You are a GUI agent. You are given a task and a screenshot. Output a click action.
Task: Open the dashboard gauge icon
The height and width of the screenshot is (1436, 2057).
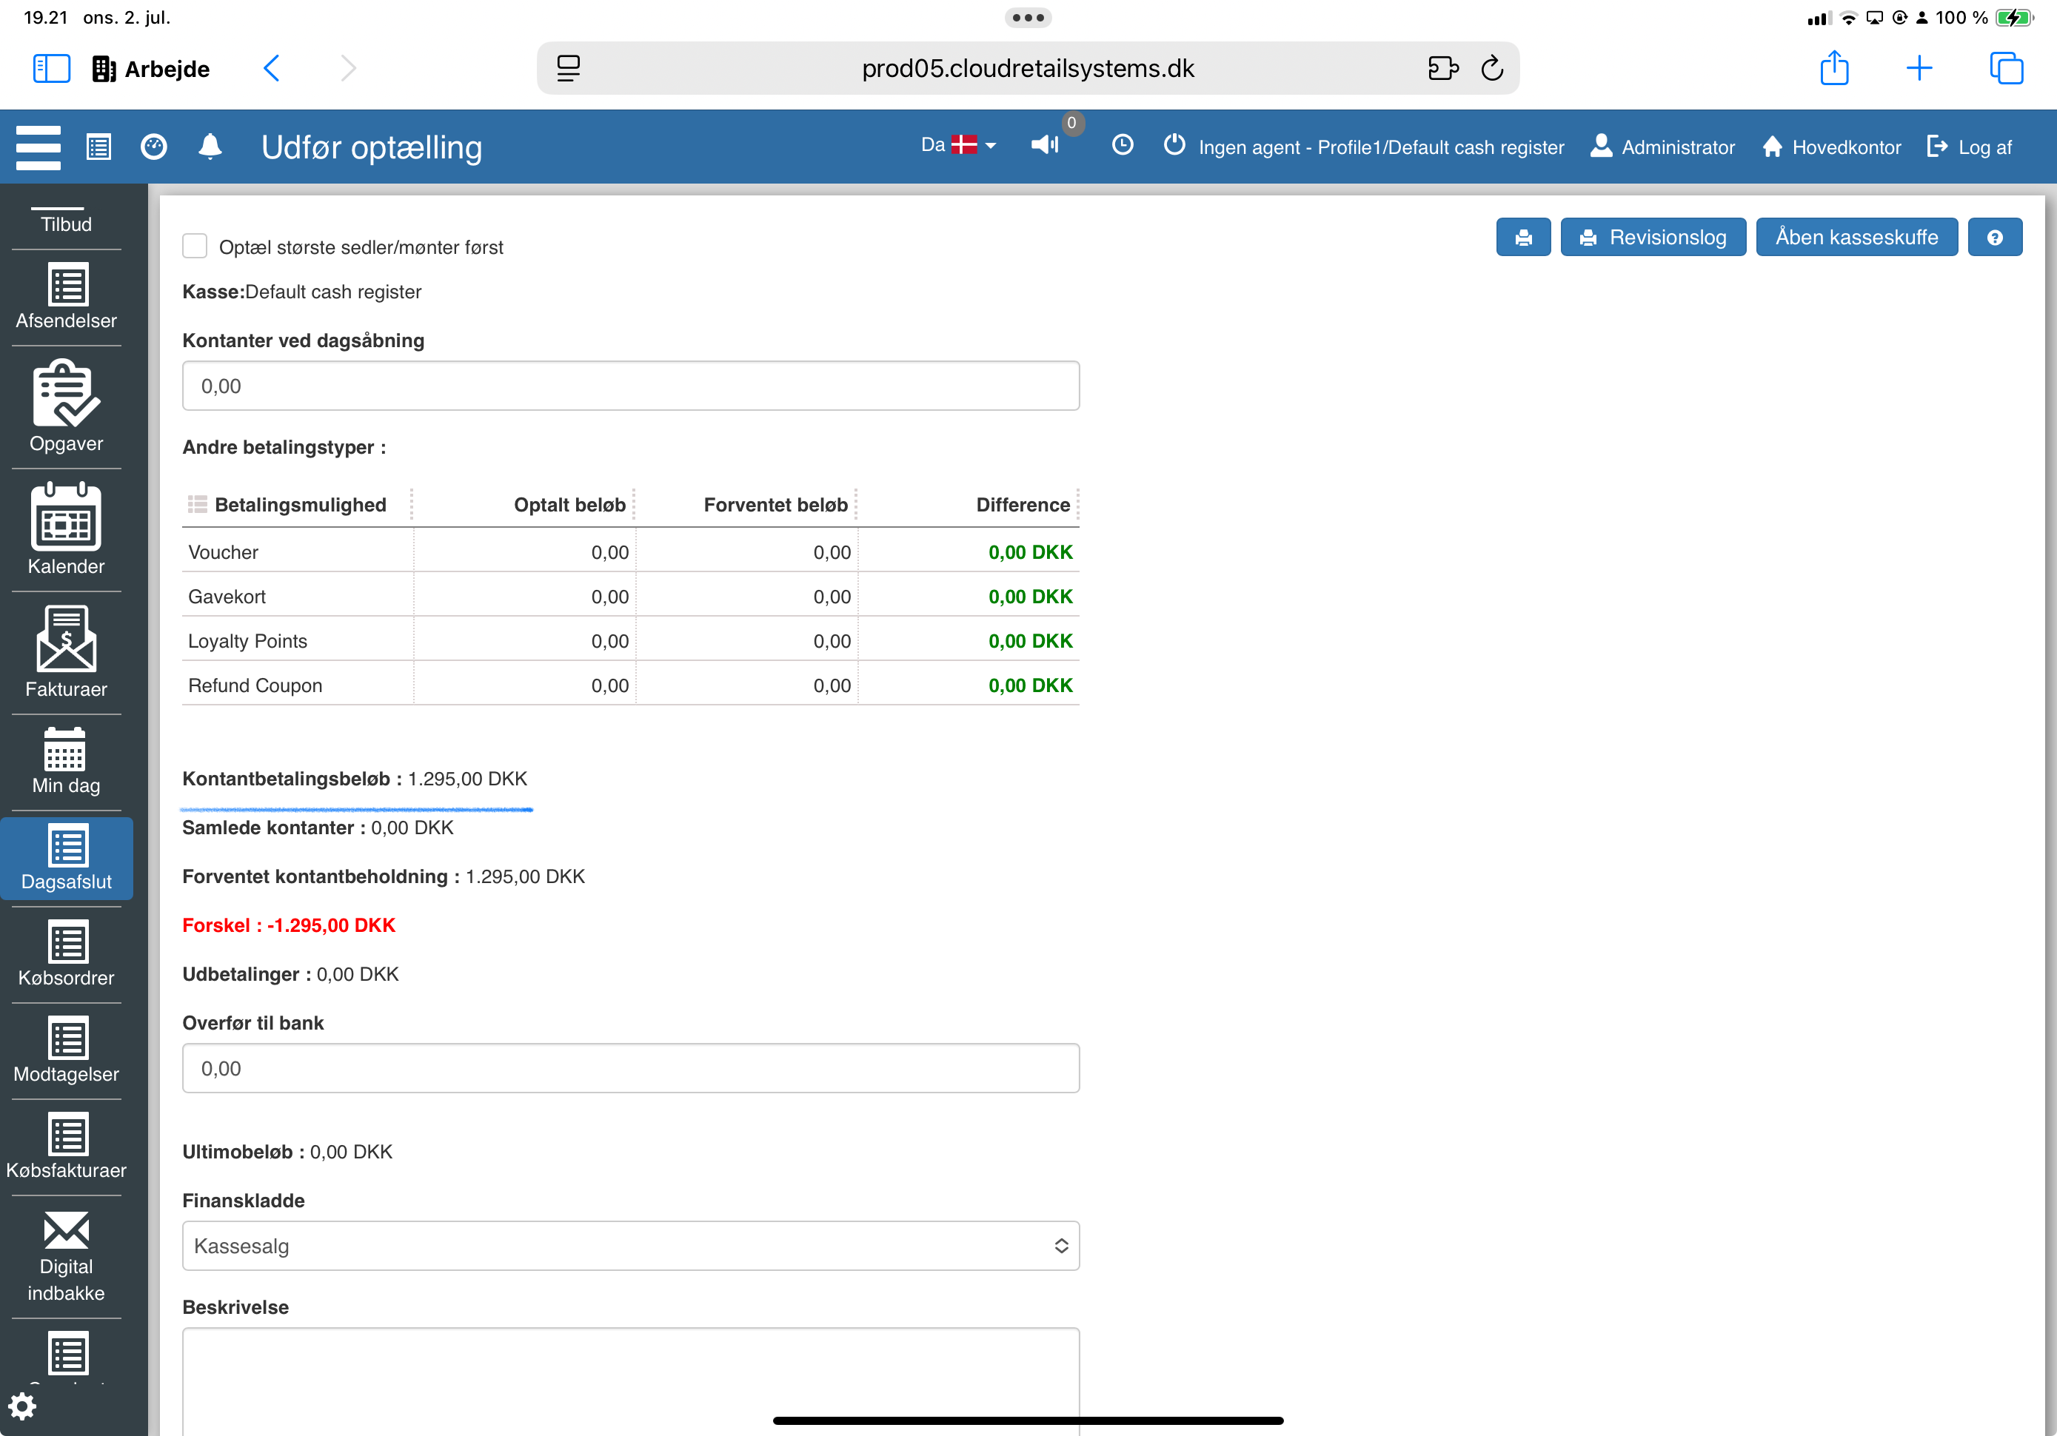click(x=154, y=147)
